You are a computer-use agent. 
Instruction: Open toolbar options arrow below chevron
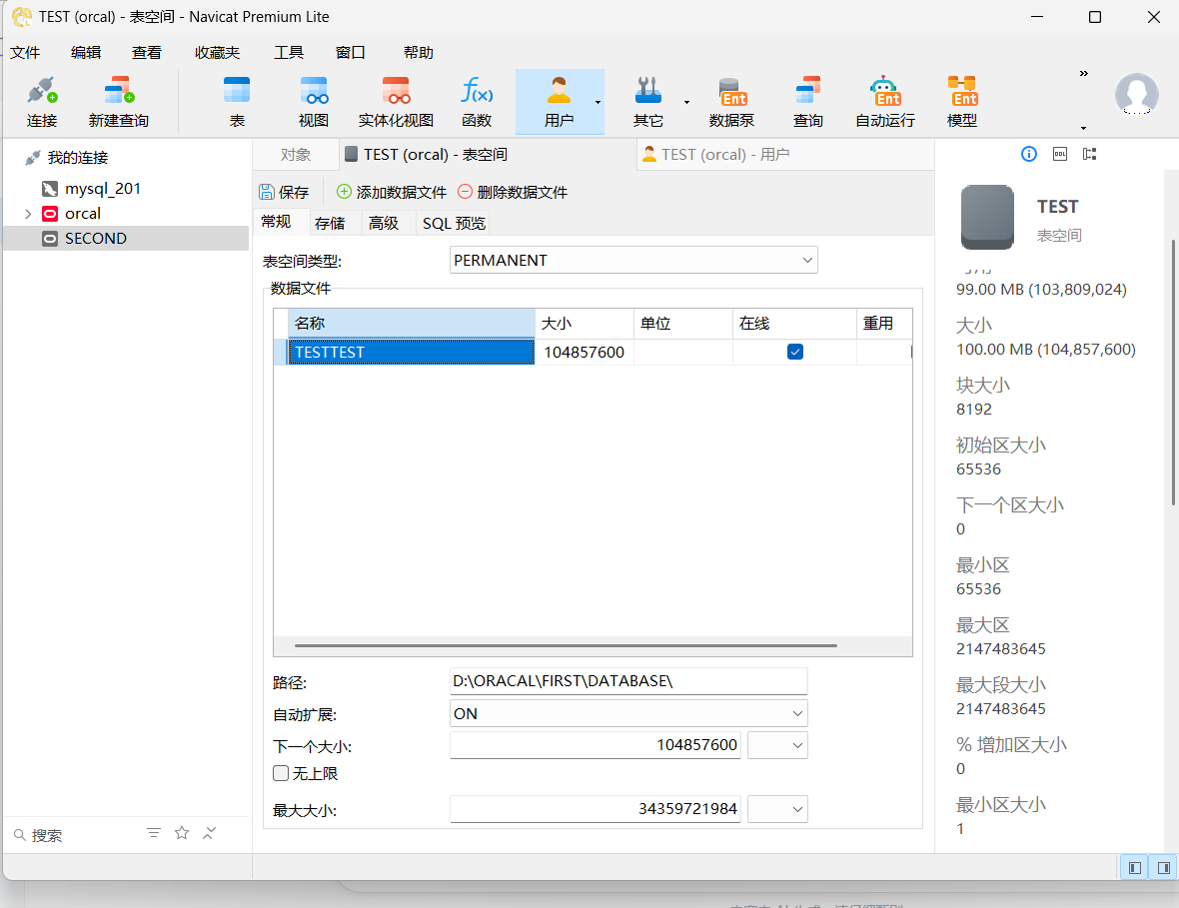(x=1083, y=128)
